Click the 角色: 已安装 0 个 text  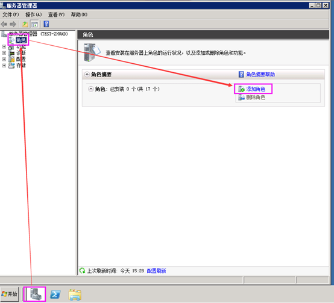pyautogui.click(x=127, y=89)
